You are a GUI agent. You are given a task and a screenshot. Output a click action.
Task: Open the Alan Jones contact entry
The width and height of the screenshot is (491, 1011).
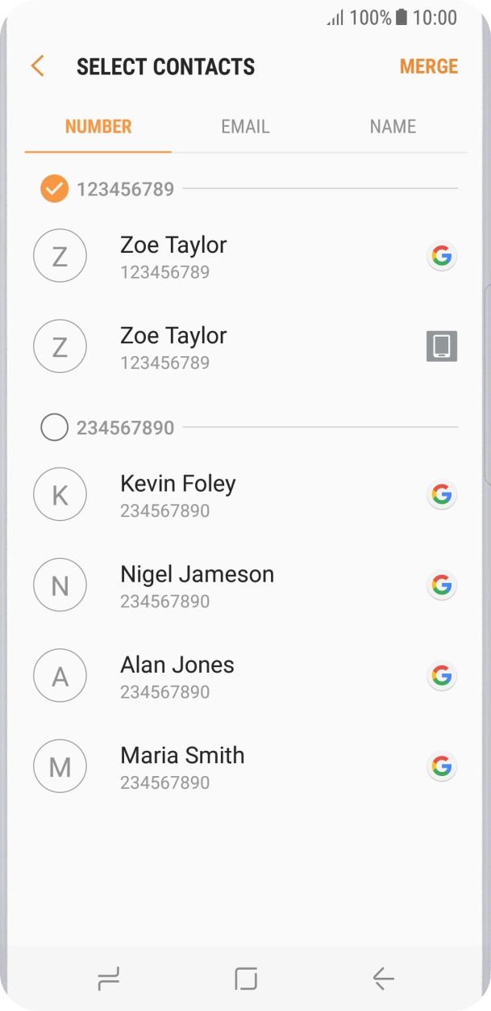pyautogui.click(x=177, y=676)
